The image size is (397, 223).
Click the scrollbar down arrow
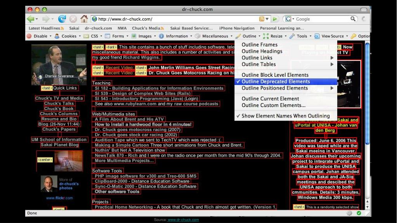368,207
